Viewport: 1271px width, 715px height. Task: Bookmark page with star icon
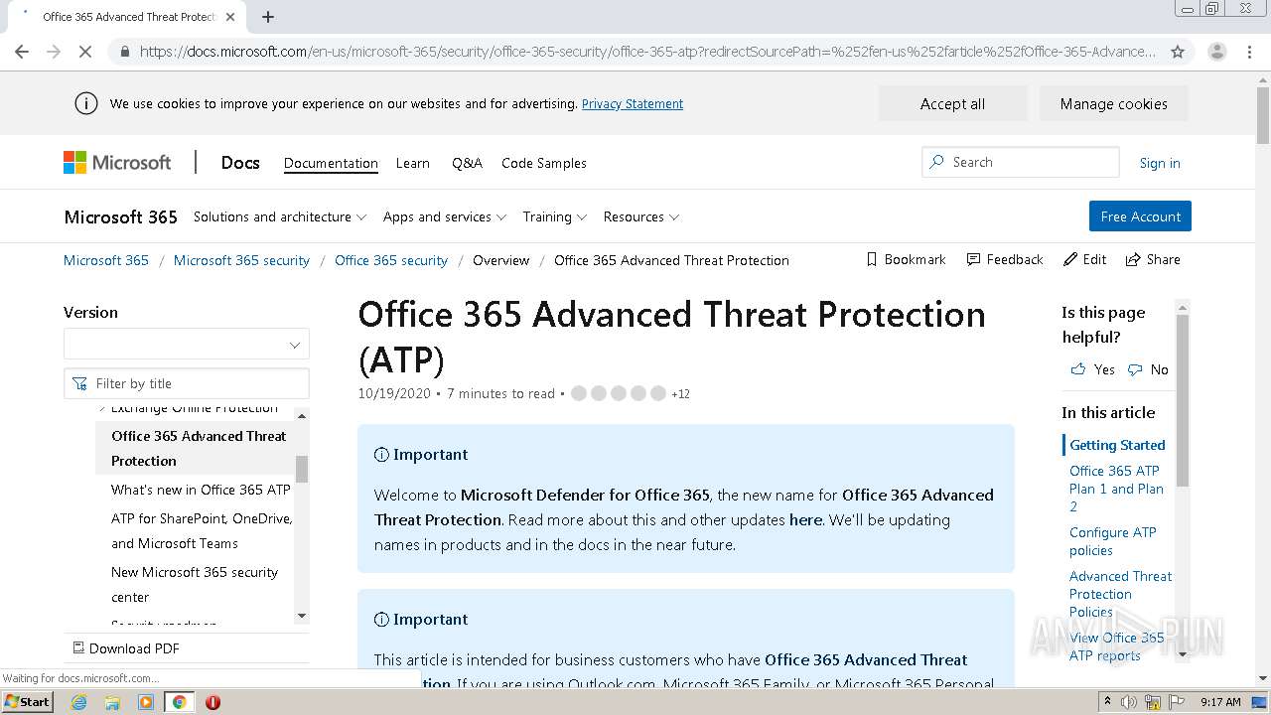tap(1178, 52)
